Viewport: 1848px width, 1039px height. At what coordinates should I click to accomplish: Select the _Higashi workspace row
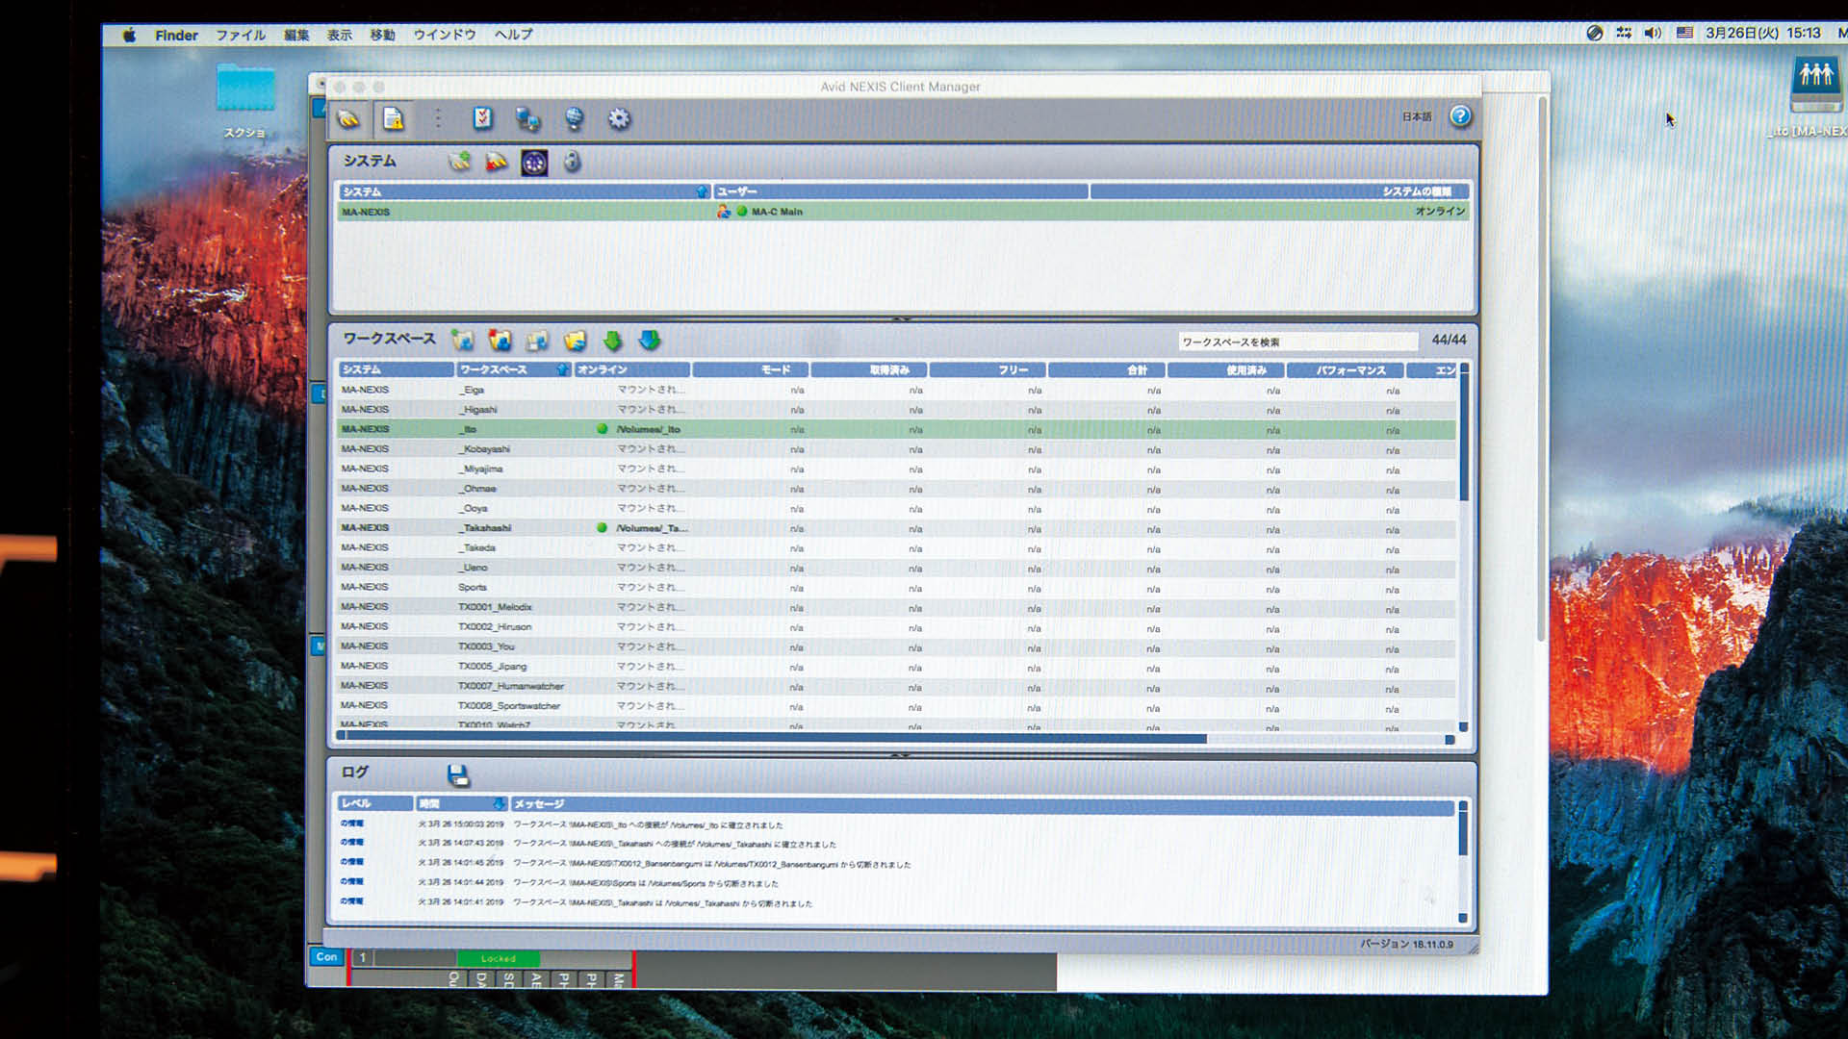[x=896, y=410]
